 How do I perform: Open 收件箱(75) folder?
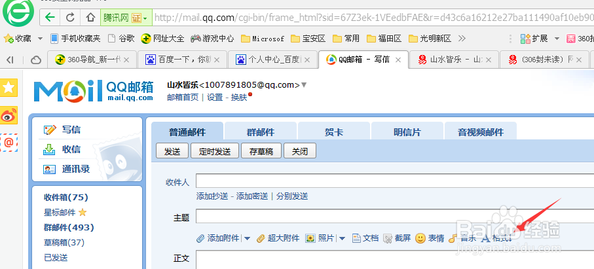pyautogui.click(x=66, y=197)
